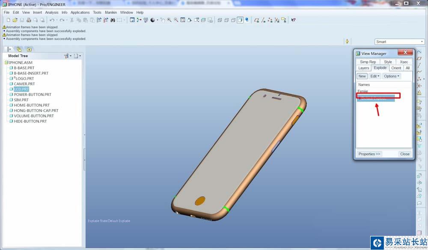Click New in View Manager

[x=362, y=76]
